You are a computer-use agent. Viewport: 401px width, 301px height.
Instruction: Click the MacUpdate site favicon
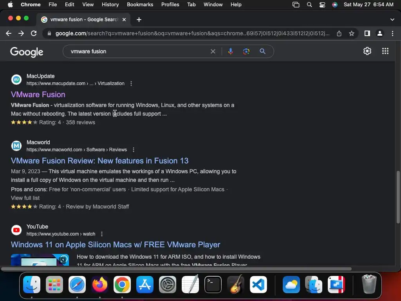16,80
